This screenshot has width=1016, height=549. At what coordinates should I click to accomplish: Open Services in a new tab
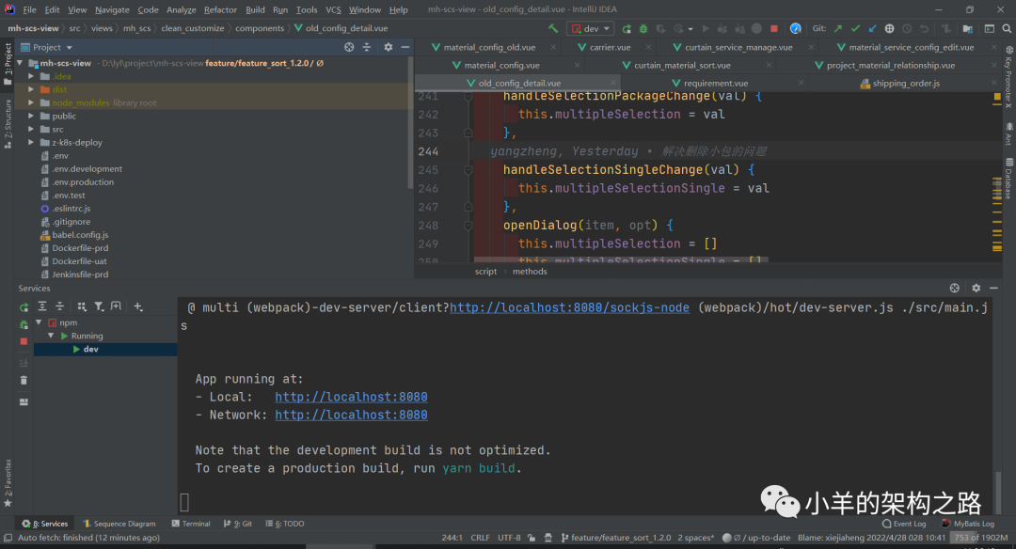(116, 306)
